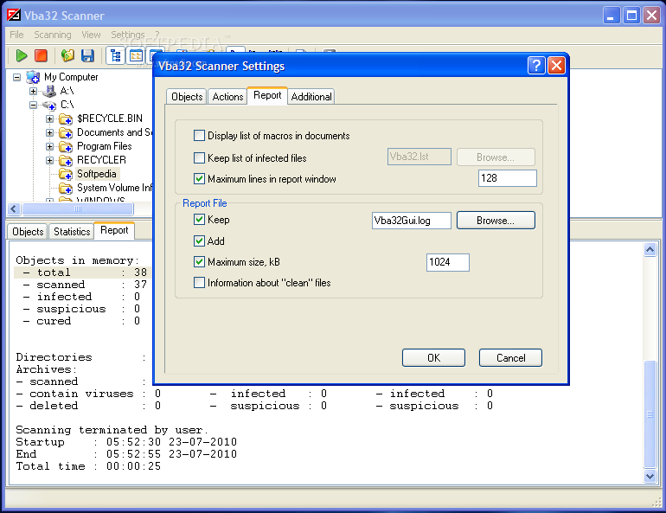
Task: Click the $RECYCLE.BIN folder icon
Action: click(x=66, y=119)
